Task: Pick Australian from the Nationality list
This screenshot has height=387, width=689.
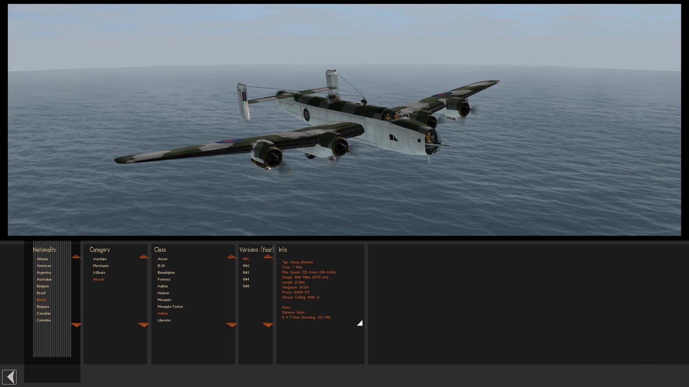Action: click(x=44, y=279)
